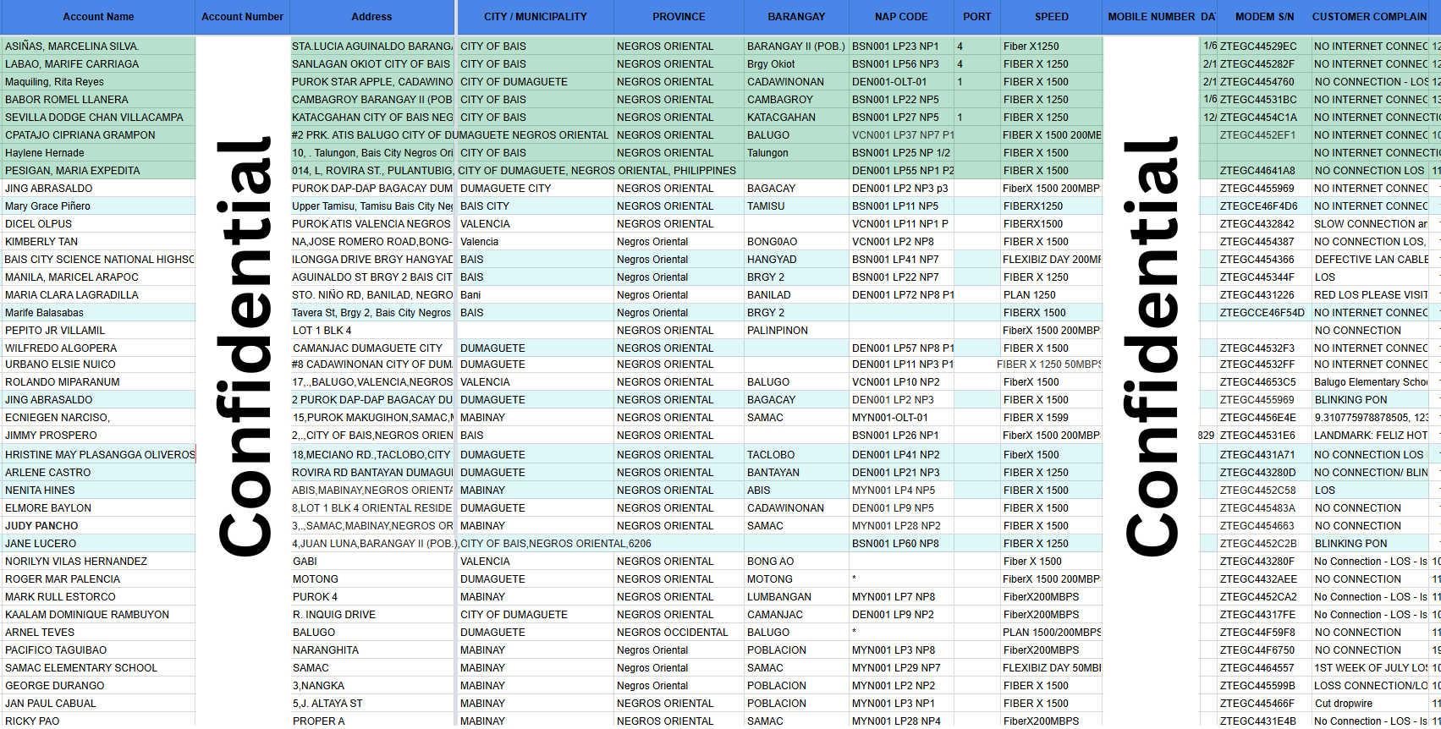
Task: Click HRISTINE MAY PLASANGGA OLIVEROS cell
Action: (x=98, y=455)
